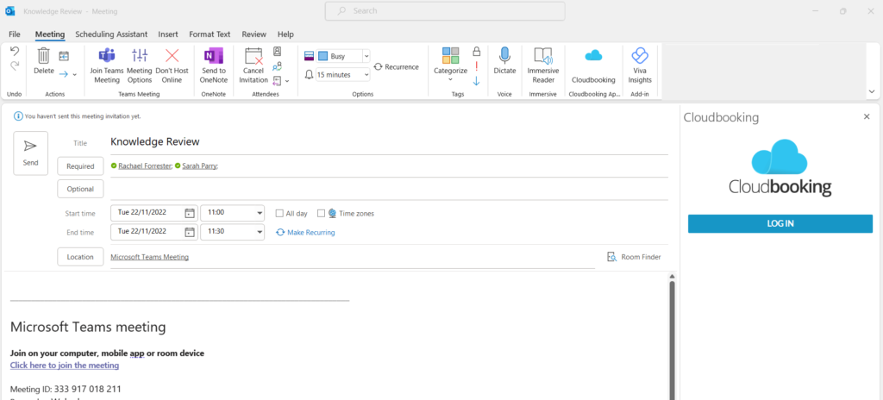The height and width of the screenshot is (400, 883).
Task: Select attendee Rachael Forrester
Action: point(145,166)
